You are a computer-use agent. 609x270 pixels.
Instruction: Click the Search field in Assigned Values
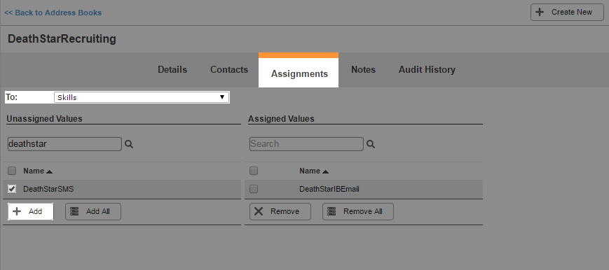306,144
